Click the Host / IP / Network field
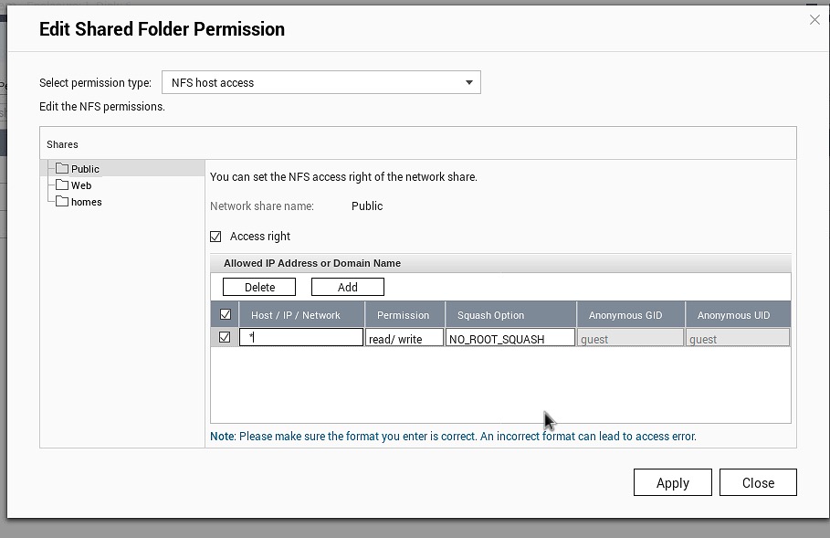Viewport: 830px width, 538px height. pyautogui.click(x=301, y=338)
